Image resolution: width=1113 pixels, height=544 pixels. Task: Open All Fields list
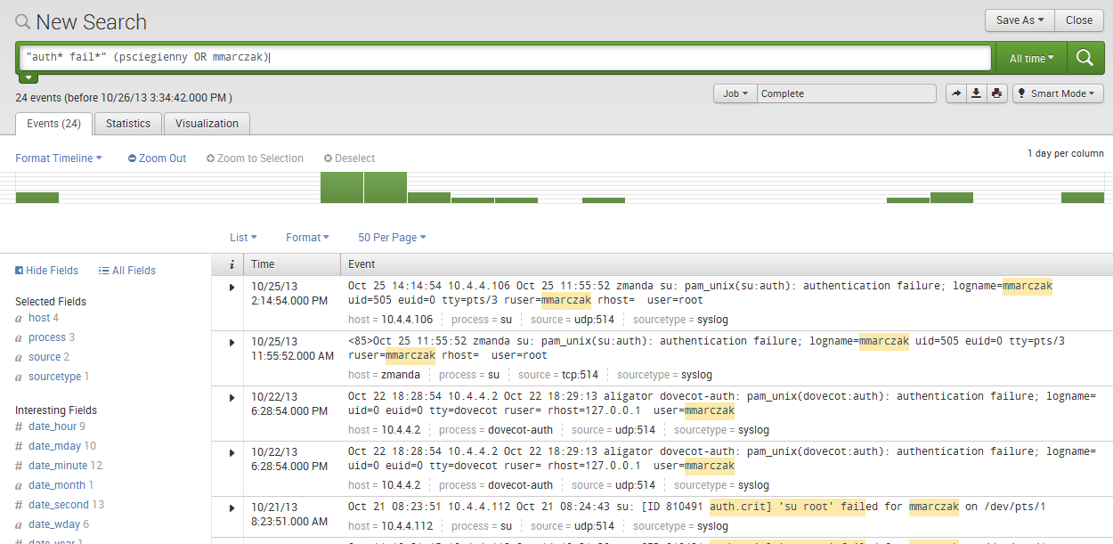pos(127,271)
